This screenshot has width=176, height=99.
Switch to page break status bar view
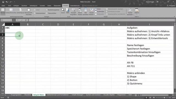pyautogui.click(x=154, y=98)
